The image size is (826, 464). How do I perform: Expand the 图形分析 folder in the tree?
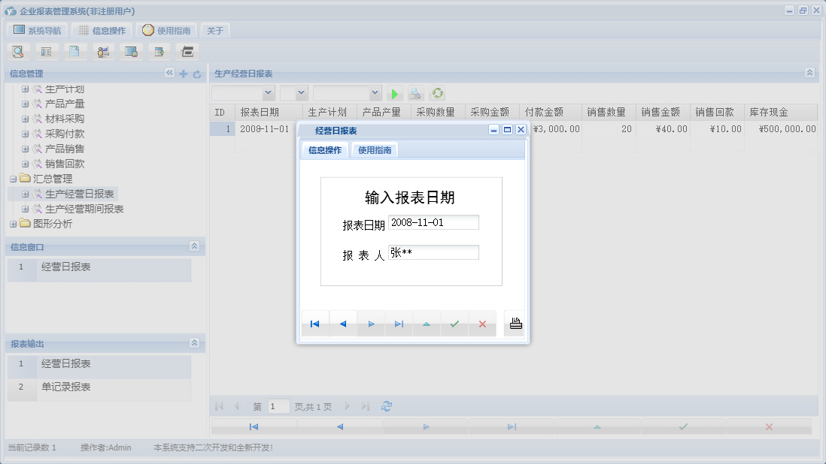[x=13, y=223]
